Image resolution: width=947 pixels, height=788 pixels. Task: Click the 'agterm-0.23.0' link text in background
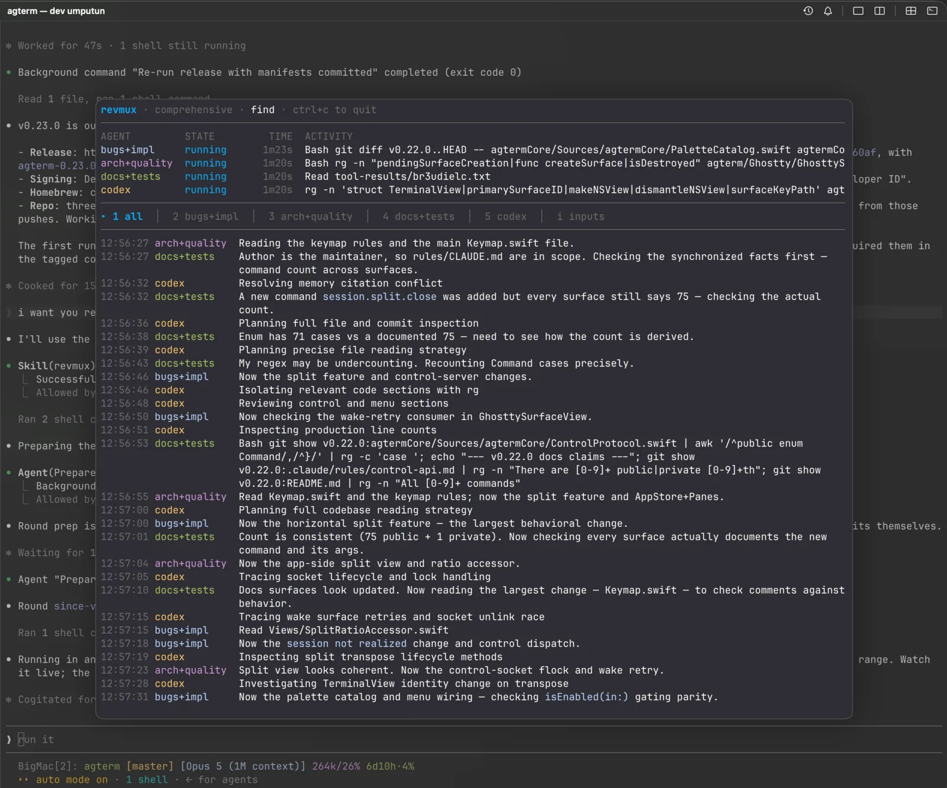[x=56, y=166]
